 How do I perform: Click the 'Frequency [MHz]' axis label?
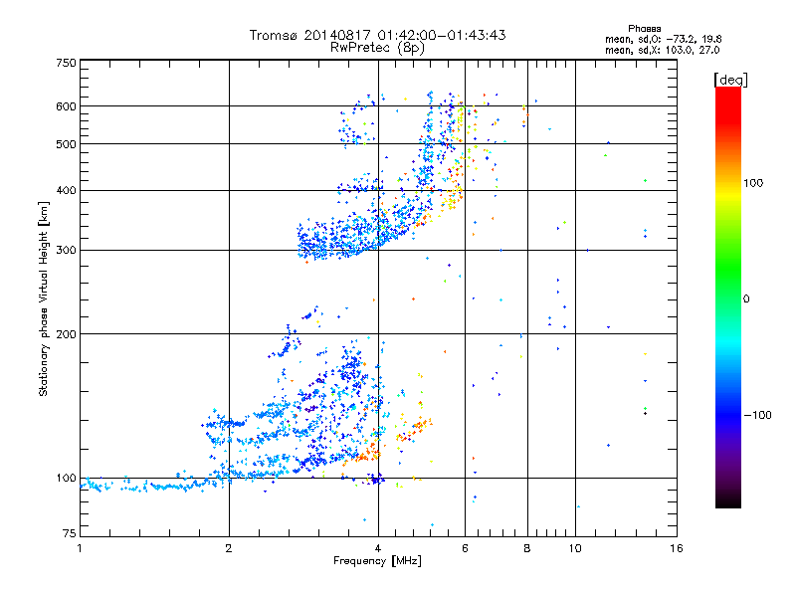pyautogui.click(x=377, y=561)
